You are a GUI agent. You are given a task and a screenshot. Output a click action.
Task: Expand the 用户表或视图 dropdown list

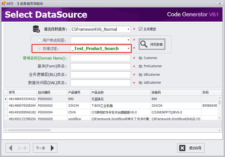128,40
